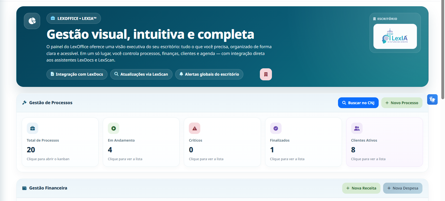This screenshot has height=201, width=445.
Task: Open the hand sign accessibility widget
Action: tap(432, 99)
